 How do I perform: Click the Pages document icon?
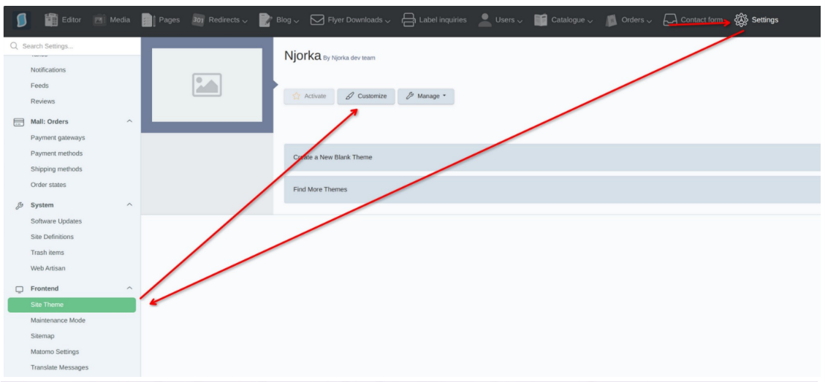(148, 20)
